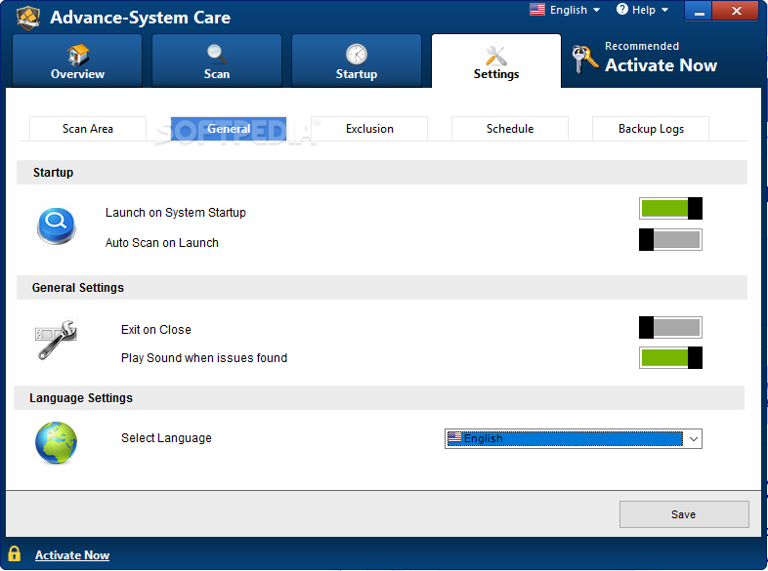Click the Advance-System Care shield logo

[28, 18]
